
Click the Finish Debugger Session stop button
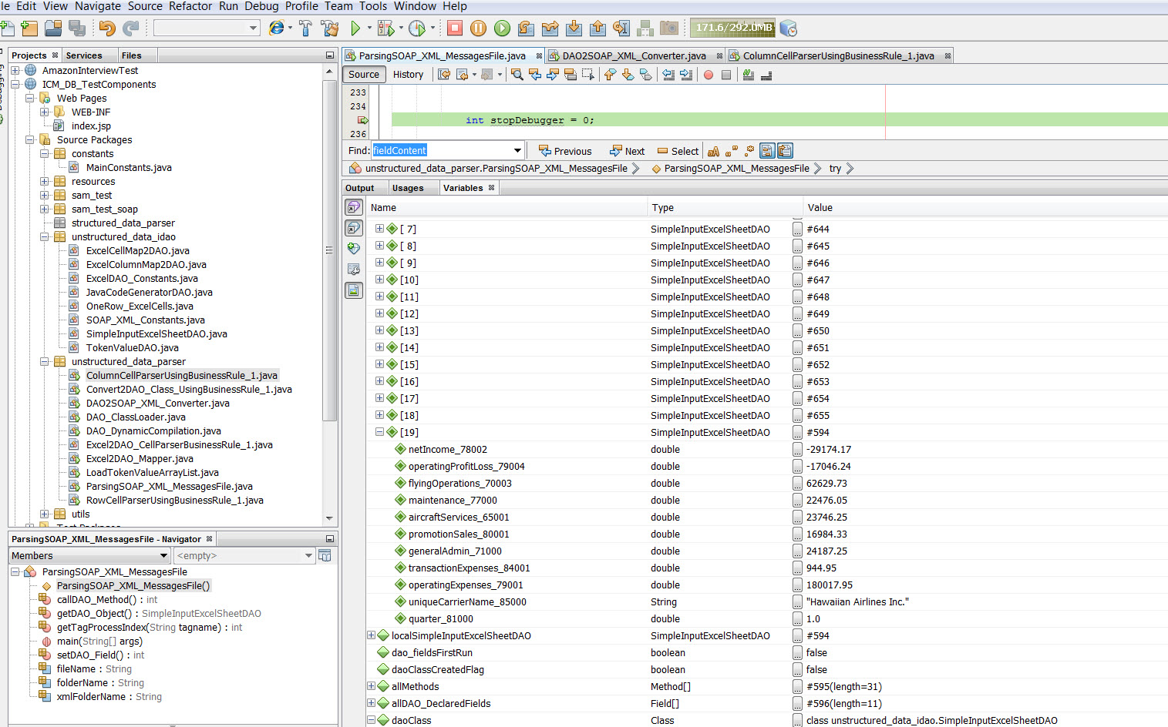tap(455, 28)
